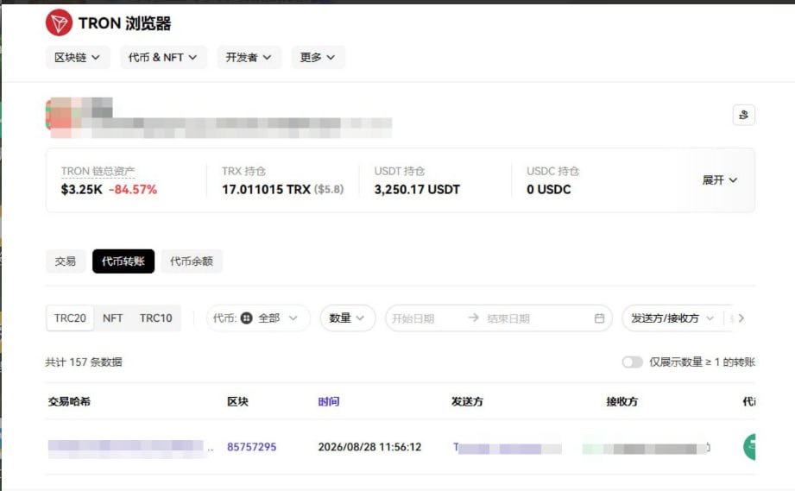
Task: Open the 发送方/接收方 dropdown
Action: click(672, 318)
